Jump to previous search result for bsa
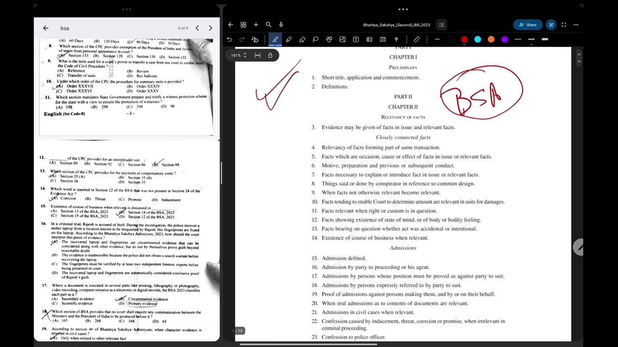The width and height of the screenshot is (618, 347). click(x=197, y=28)
